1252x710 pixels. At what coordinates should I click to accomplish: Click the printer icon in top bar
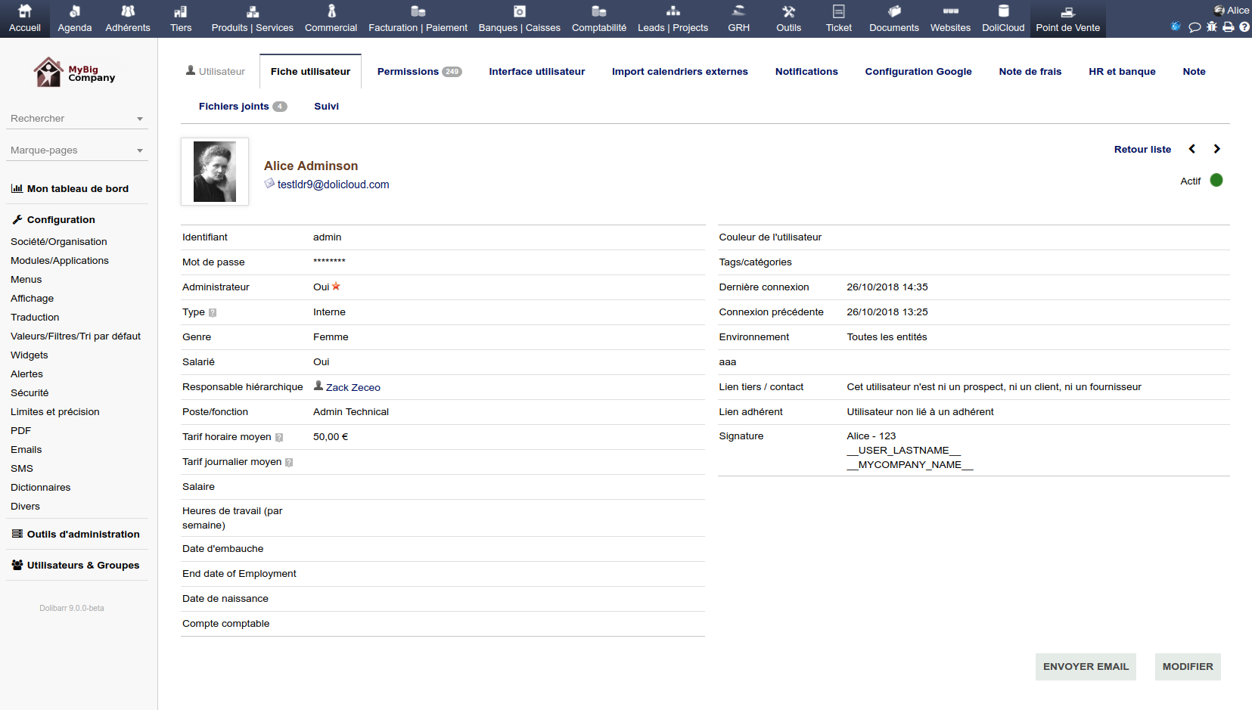point(1228,27)
